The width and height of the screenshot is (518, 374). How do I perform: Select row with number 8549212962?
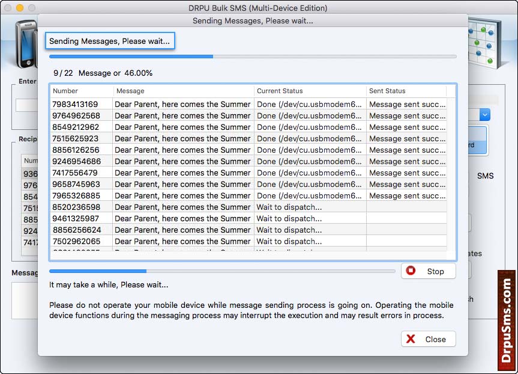pyautogui.click(x=248, y=127)
